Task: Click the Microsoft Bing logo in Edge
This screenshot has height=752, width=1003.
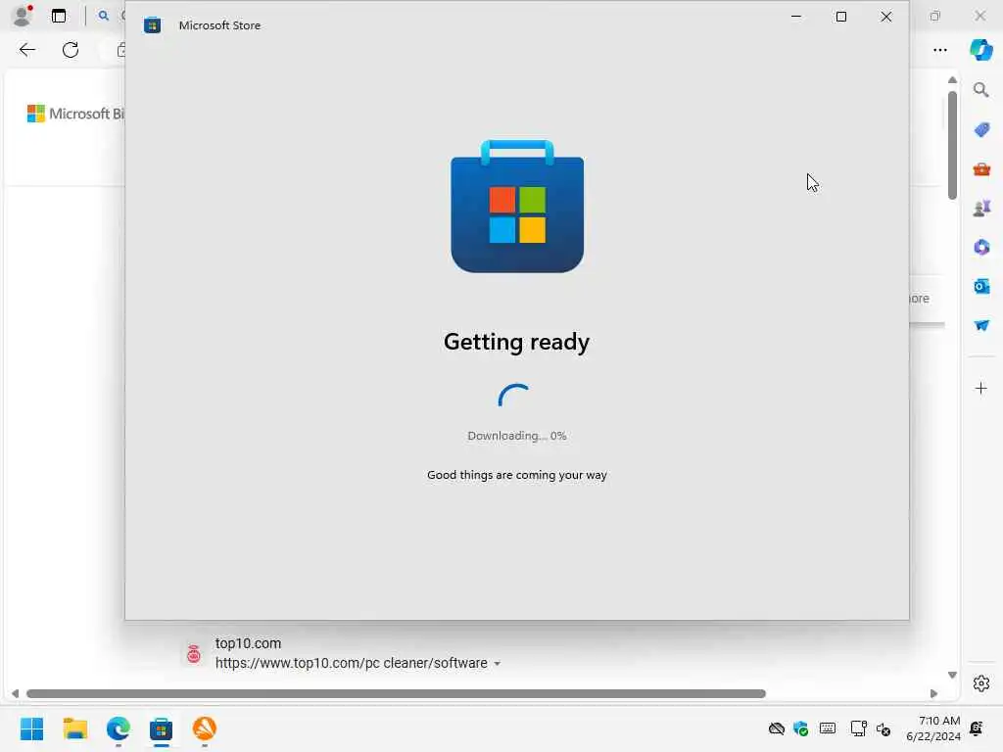Action: click(75, 114)
